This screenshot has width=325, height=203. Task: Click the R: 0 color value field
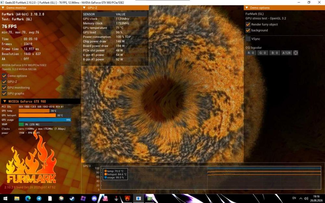click(251, 53)
